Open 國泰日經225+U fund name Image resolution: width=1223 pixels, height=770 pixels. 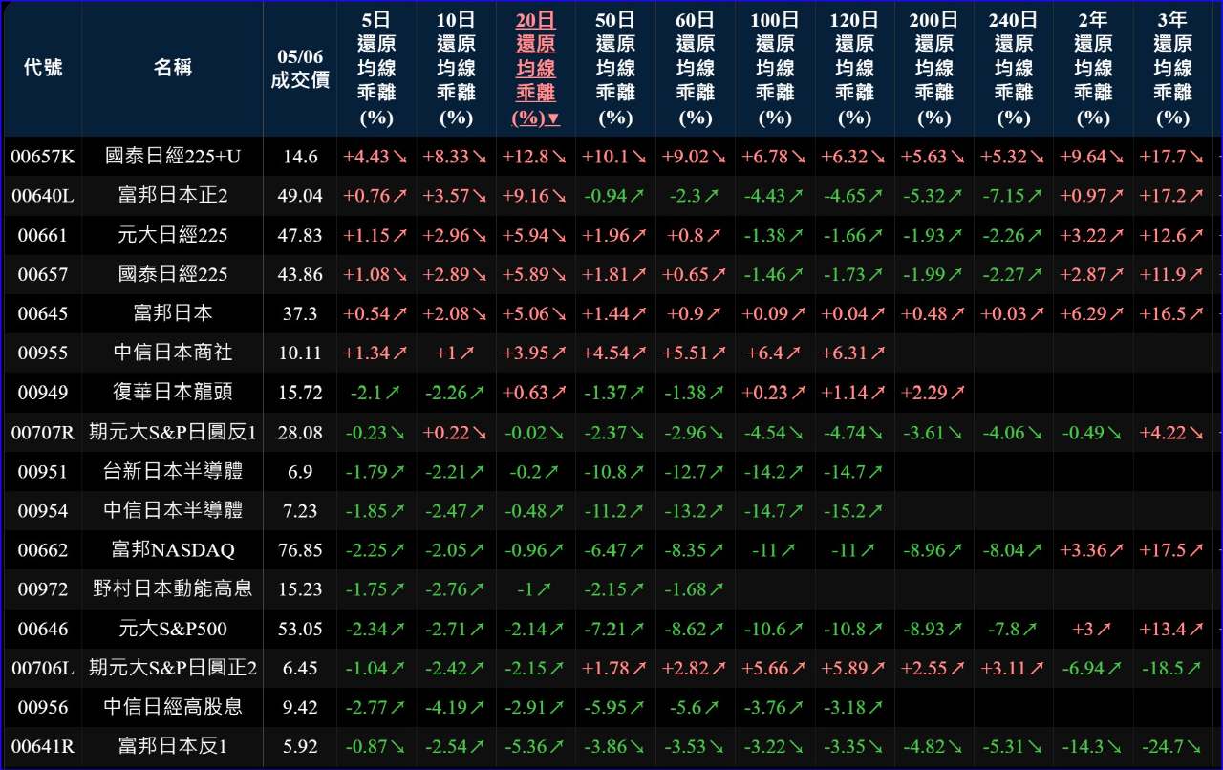(x=172, y=157)
